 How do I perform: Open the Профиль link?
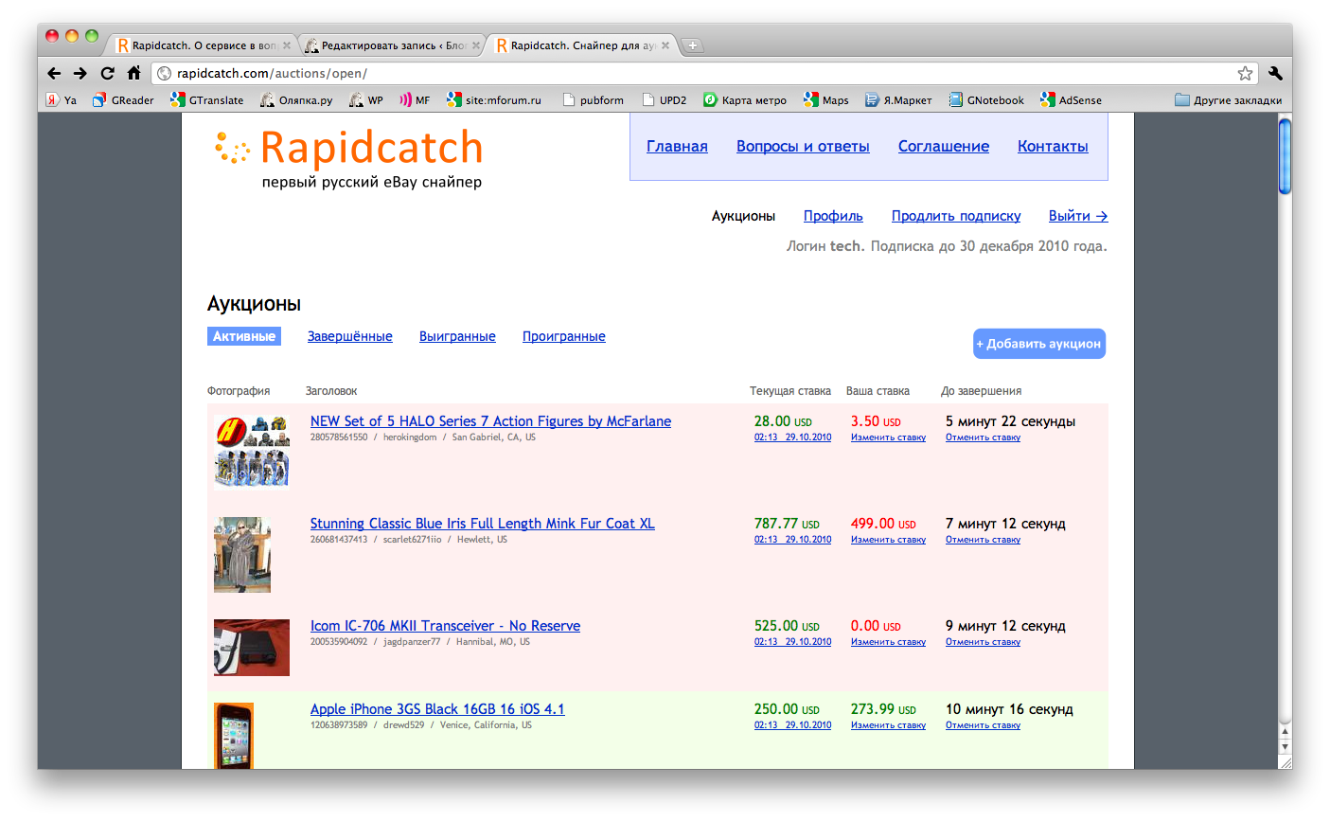tap(833, 216)
